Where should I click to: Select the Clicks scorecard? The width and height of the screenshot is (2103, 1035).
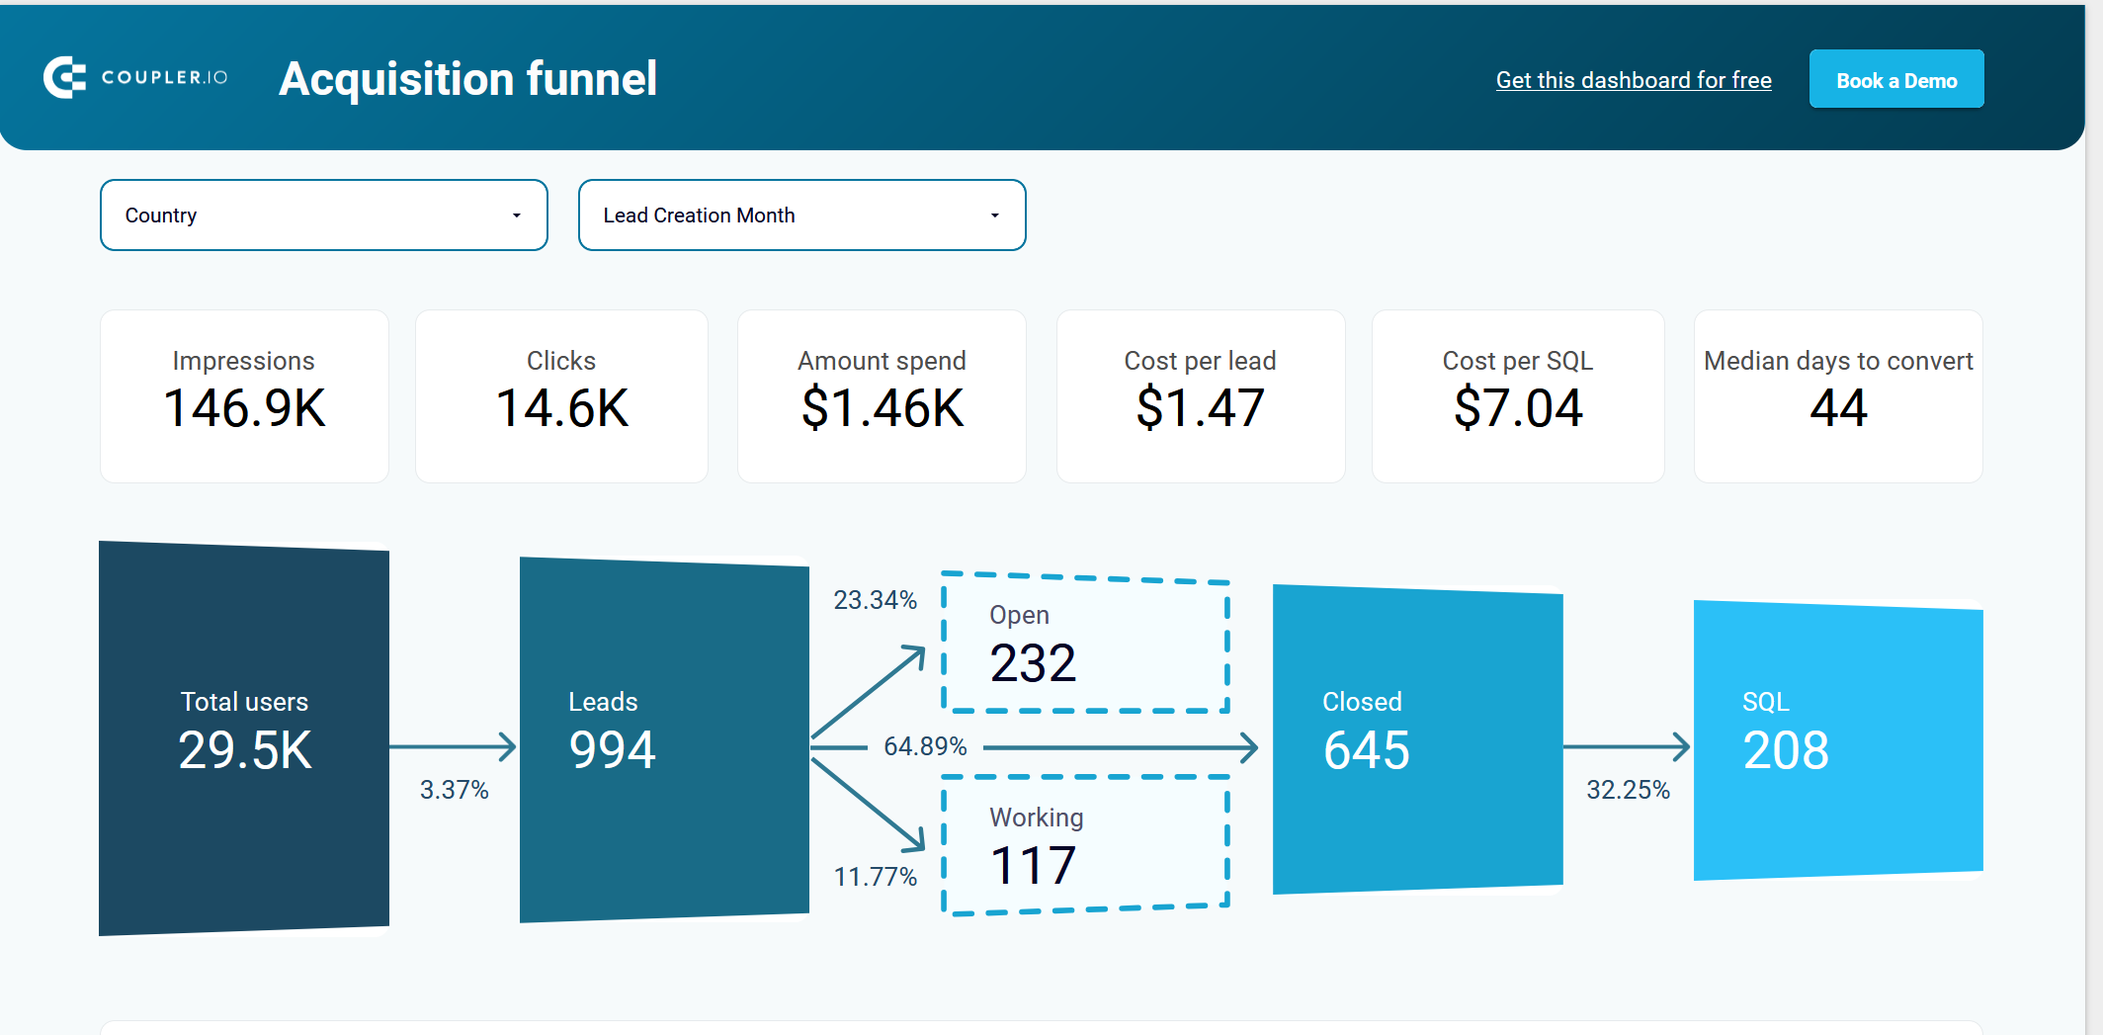pos(561,396)
